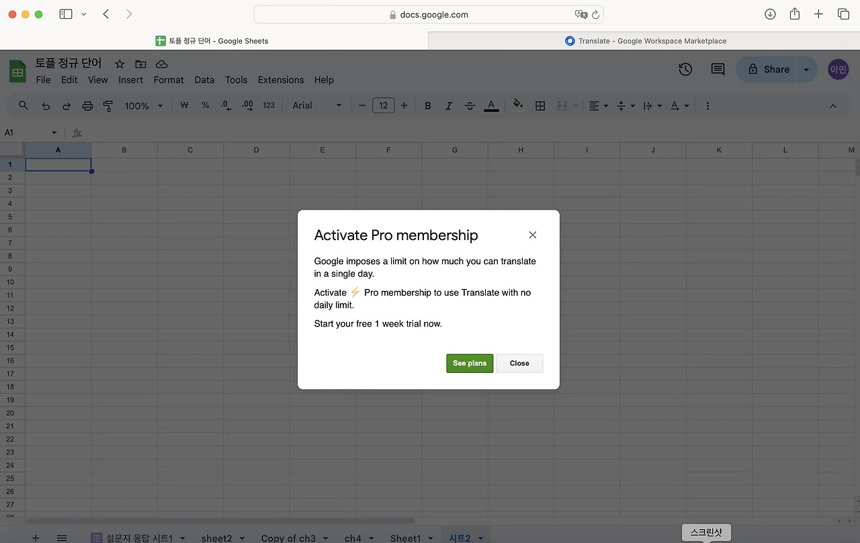Open the Help menu
This screenshot has height=543, width=860.
point(324,79)
